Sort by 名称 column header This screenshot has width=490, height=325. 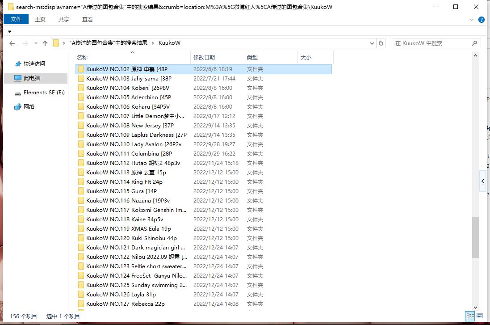point(133,58)
